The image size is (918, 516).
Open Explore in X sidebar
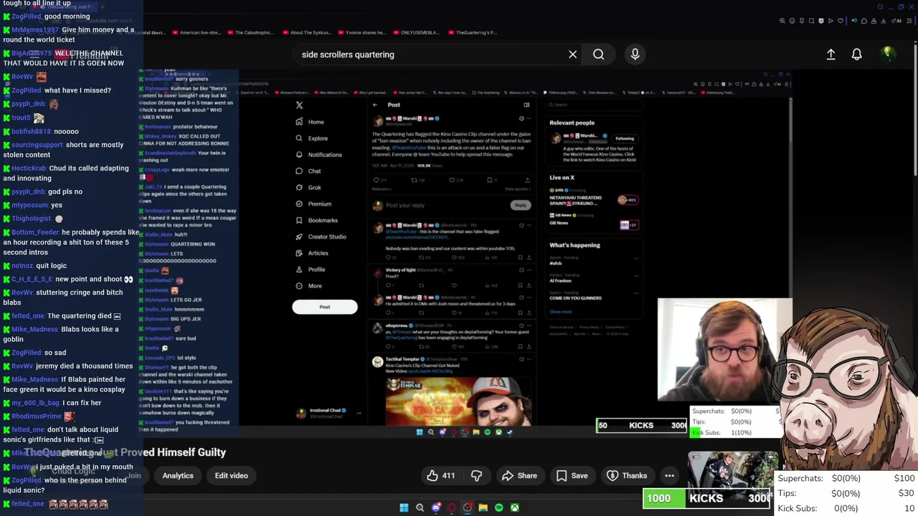coord(312,138)
